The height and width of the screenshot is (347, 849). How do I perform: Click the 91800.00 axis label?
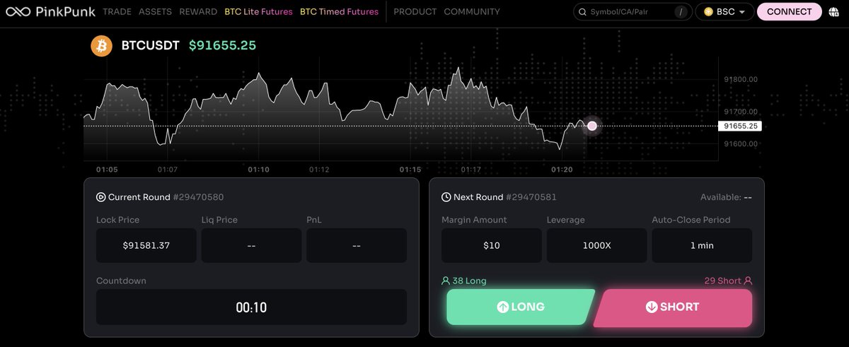741,79
